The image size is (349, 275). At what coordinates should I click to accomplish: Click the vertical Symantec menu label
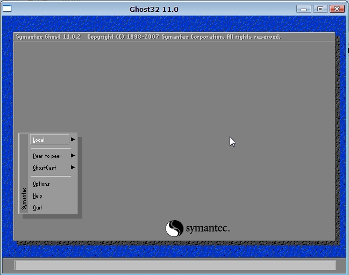(x=24, y=198)
